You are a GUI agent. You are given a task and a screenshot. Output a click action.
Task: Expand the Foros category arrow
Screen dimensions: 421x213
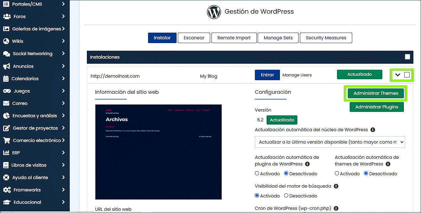tap(63, 16)
